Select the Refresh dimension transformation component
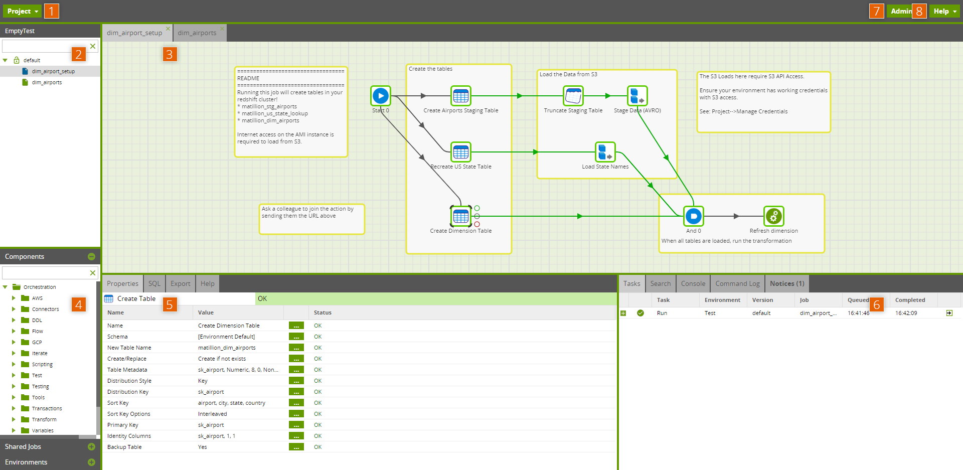Image resolution: width=963 pixels, height=470 pixels. pyautogui.click(x=774, y=216)
